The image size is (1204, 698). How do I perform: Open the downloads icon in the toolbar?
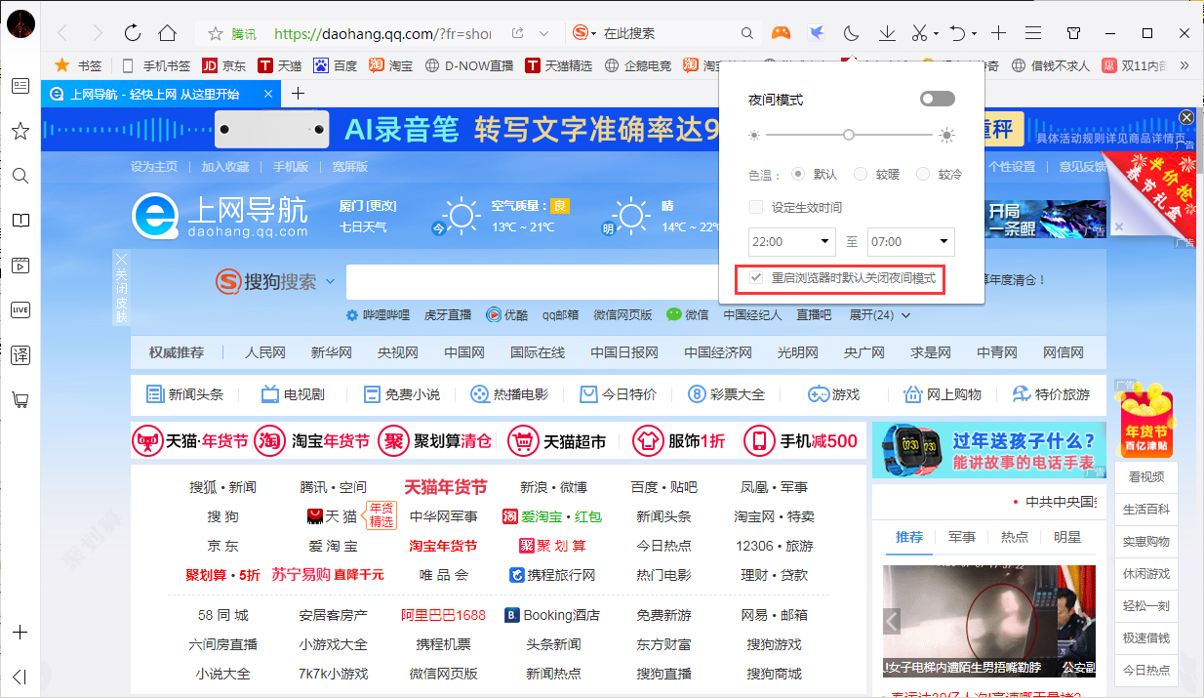click(x=886, y=32)
